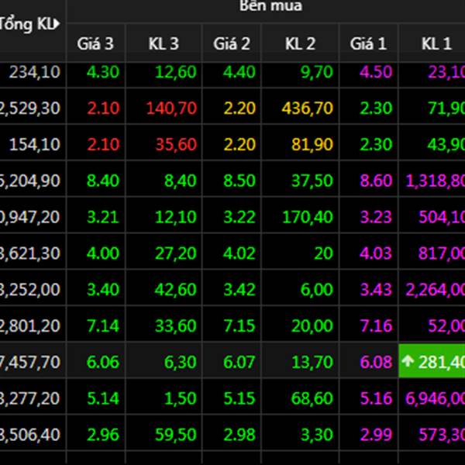Click the green up-arrow in the 281,40 cell
465x465 pixels.
click(408, 361)
